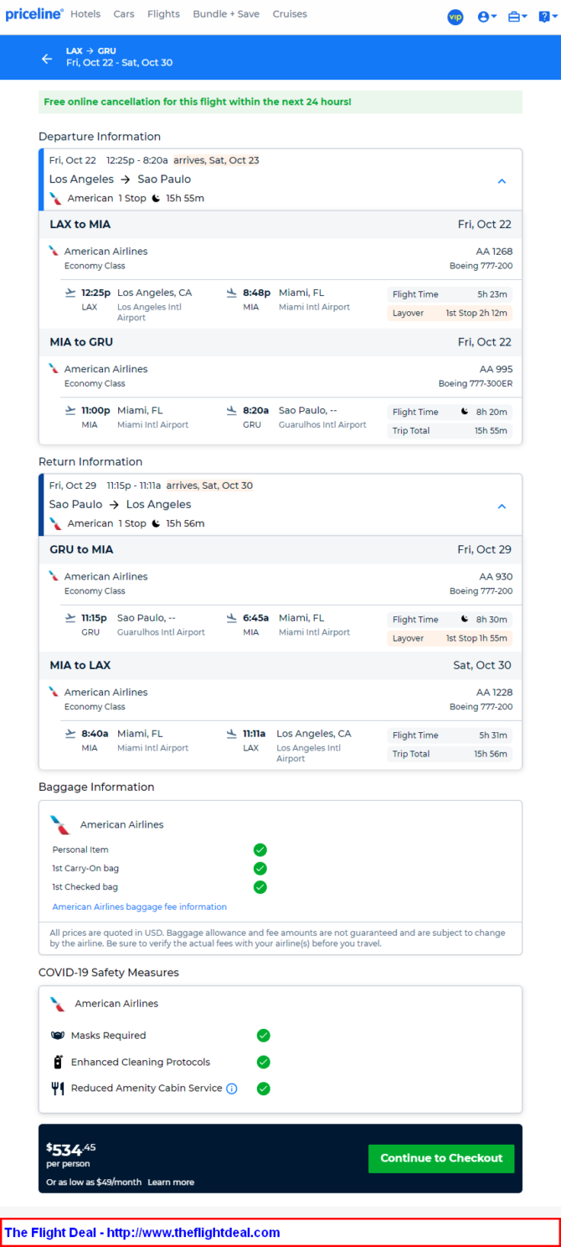The height and width of the screenshot is (1247, 561).
Task: Collapse the departure flight details chevron
Action: [502, 181]
